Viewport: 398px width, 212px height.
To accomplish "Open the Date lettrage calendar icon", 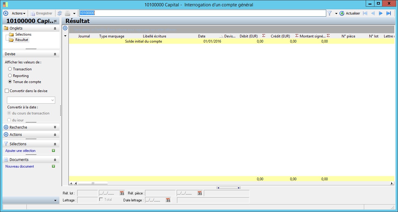I will point(168,200).
